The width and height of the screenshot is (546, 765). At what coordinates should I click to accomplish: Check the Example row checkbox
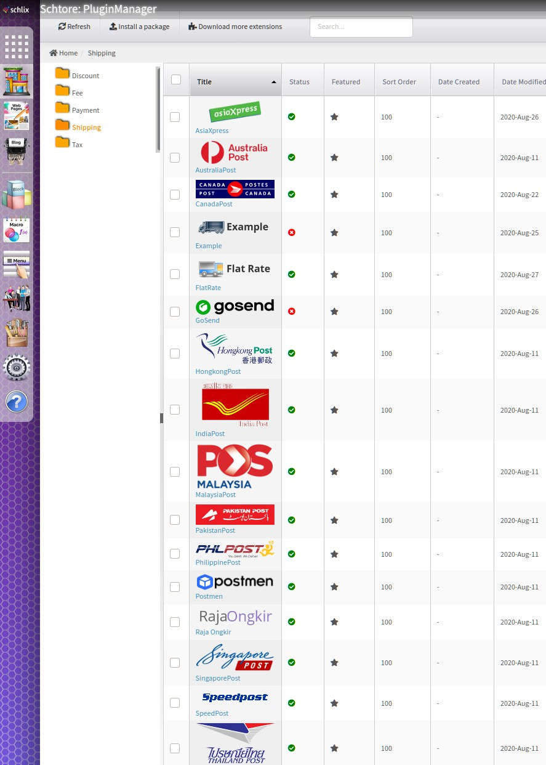(x=175, y=232)
